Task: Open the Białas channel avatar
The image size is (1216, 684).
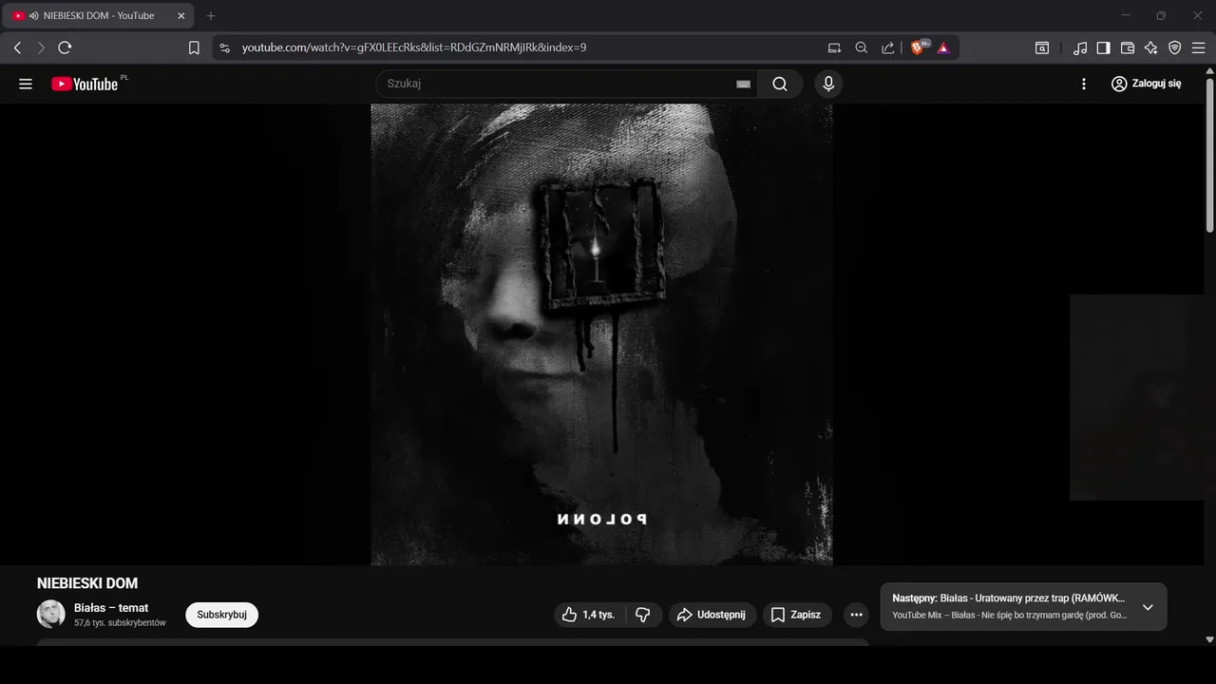Action: [51, 614]
